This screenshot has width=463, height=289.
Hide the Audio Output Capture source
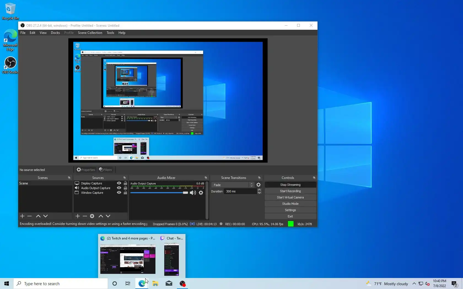tap(119, 188)
